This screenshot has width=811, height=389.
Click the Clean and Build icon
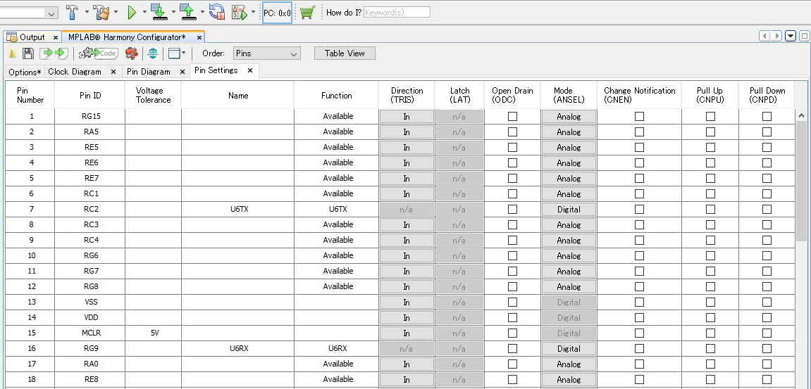tap(101, 13)
